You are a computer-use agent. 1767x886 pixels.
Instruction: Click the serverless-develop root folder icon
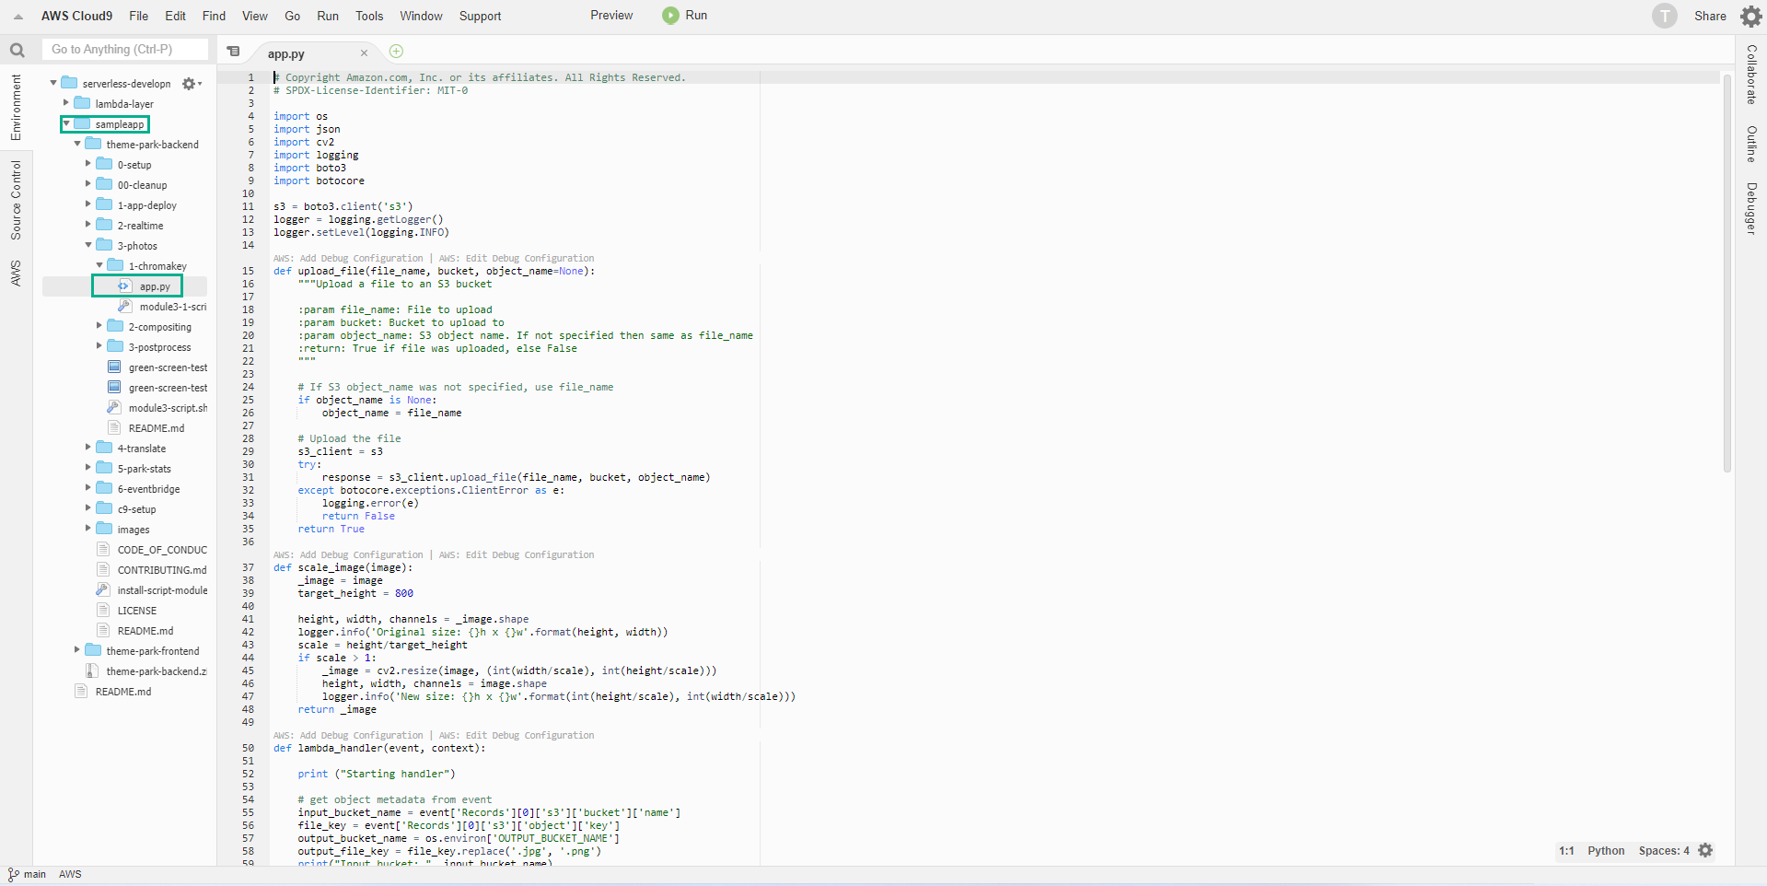69,83
